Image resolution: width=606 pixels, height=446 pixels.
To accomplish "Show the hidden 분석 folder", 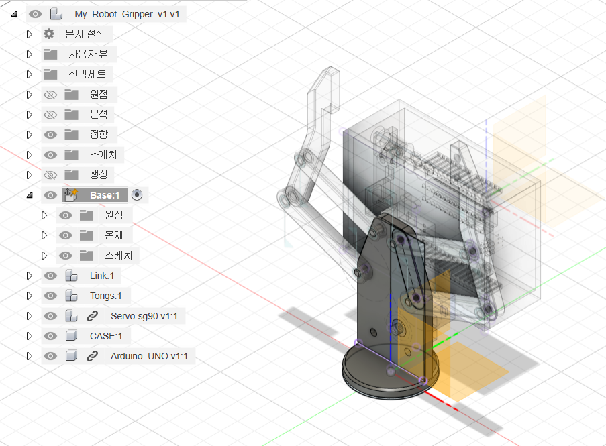I will 50,115.
